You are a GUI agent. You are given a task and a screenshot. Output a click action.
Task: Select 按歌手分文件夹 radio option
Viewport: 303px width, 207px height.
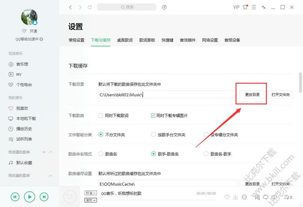(153, 135)
